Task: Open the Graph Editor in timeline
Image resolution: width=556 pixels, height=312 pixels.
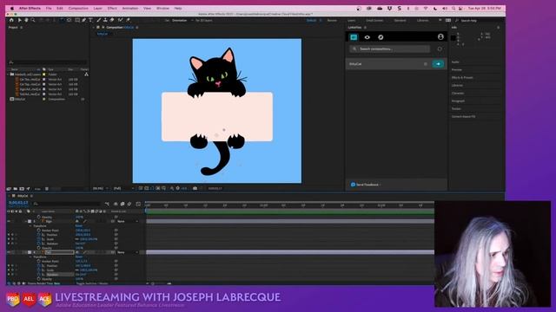Action: click(x=138, y=204)
